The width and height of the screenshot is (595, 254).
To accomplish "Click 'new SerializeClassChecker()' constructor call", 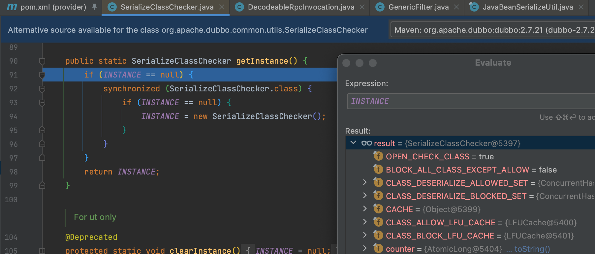I will point(257,116).
